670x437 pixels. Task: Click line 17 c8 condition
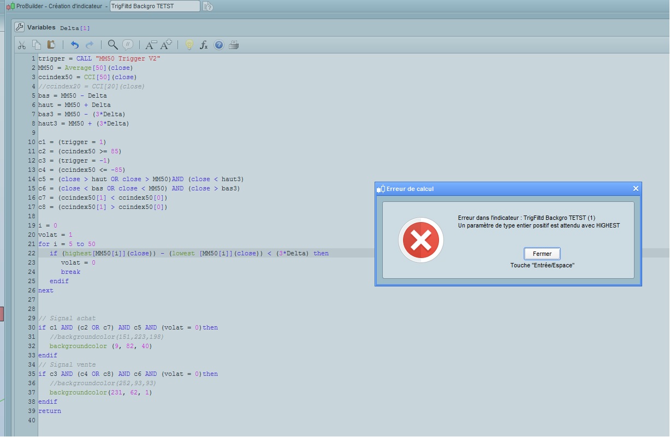(x=103, y=207)
